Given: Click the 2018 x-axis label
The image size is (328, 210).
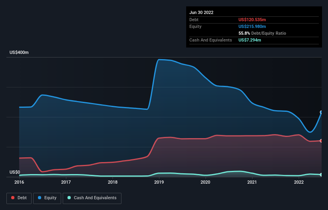Looking at the screenshot, I should point(113,182).
